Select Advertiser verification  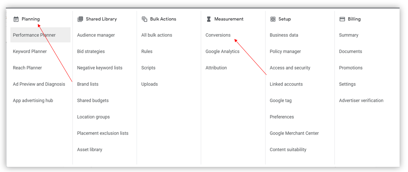point(361,100)
